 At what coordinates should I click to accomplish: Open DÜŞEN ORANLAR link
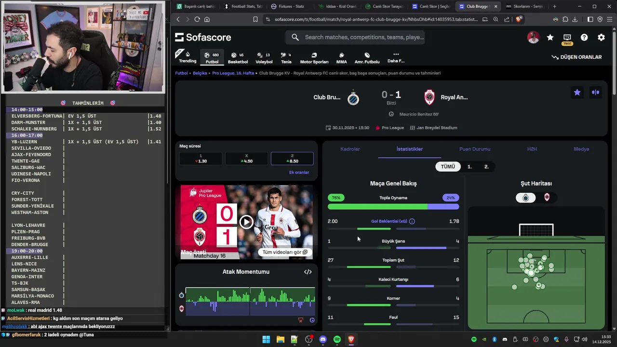577,57
